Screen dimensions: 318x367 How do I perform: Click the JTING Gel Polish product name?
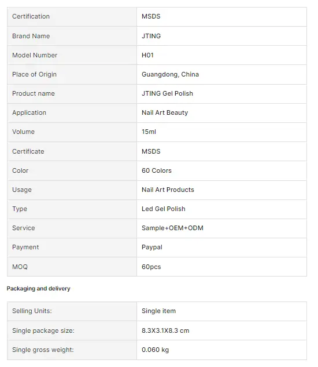[x=167, y=93]
